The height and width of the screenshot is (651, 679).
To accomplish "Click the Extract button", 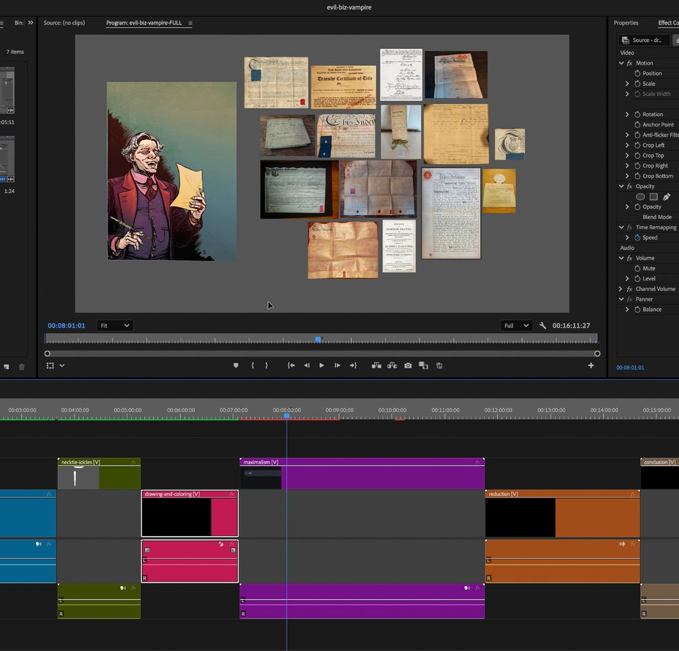I will point(392,366).
